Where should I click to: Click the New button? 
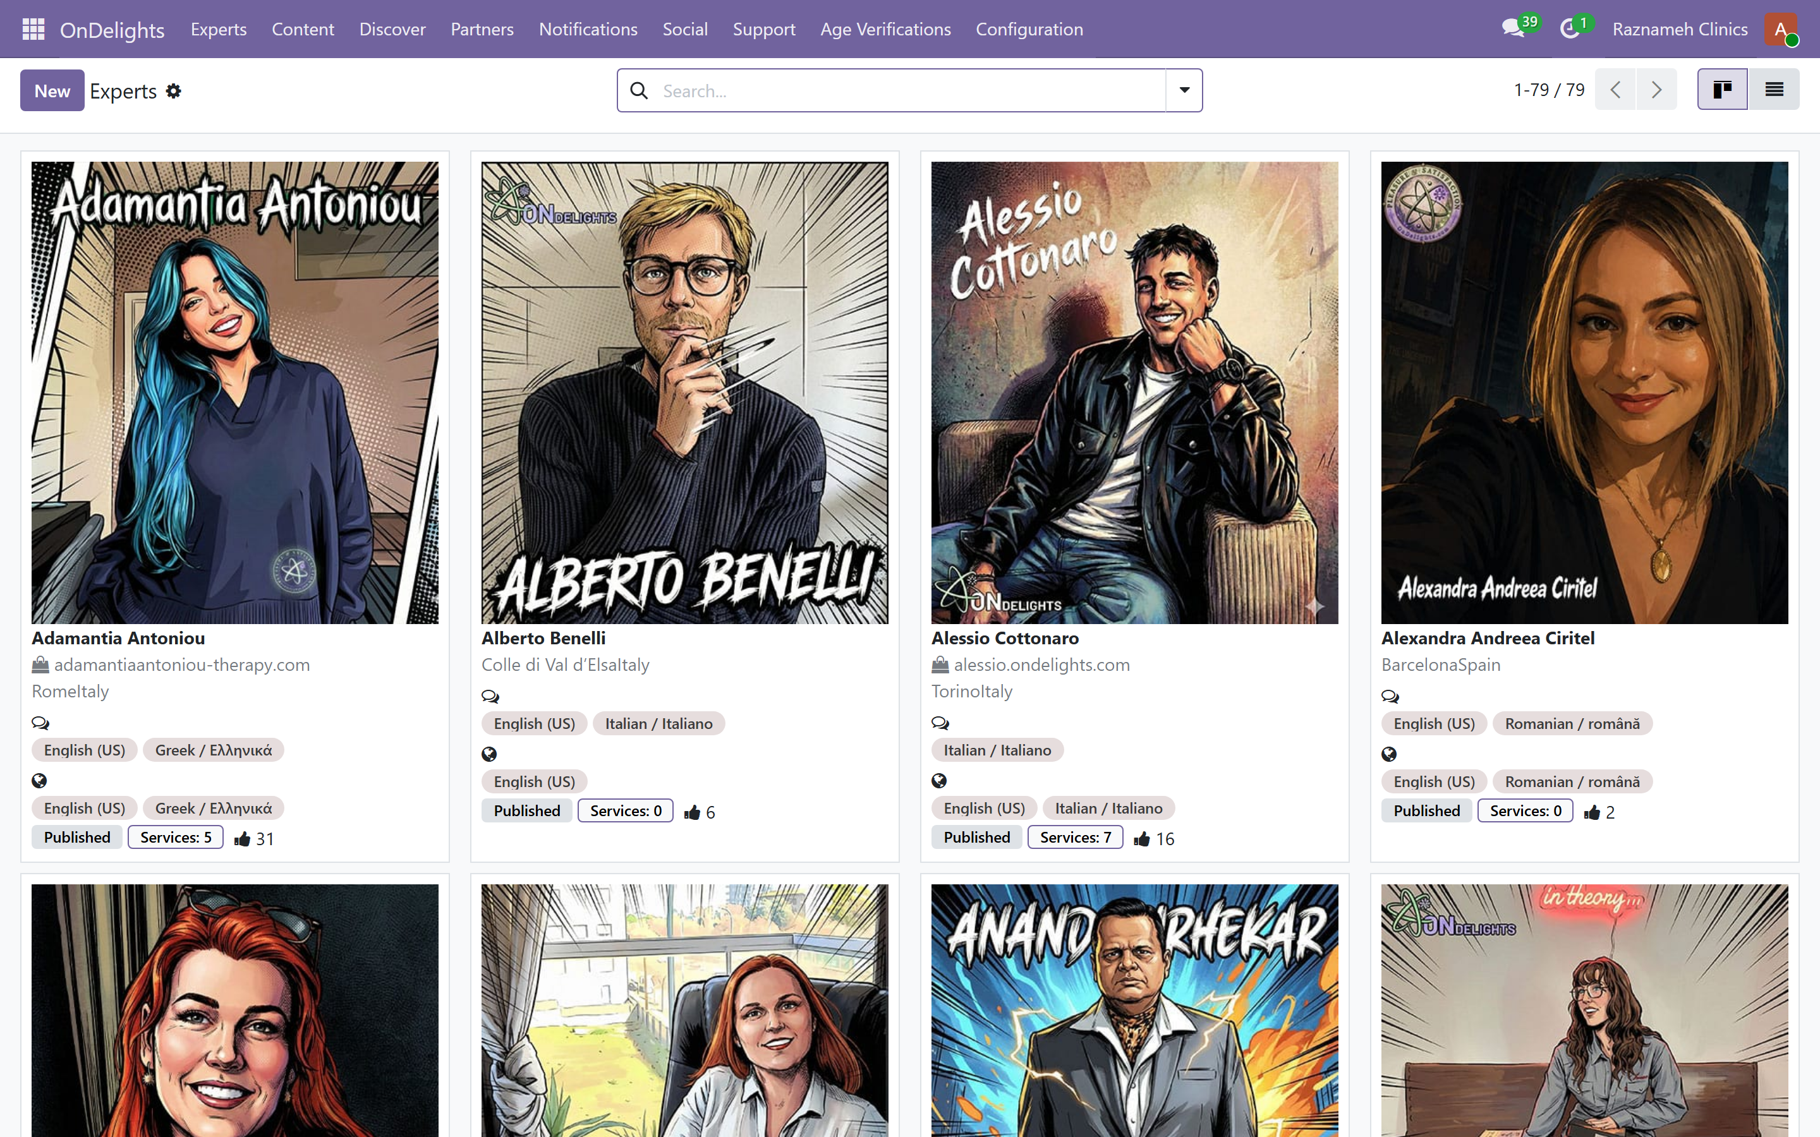click(x=52, y=90)
